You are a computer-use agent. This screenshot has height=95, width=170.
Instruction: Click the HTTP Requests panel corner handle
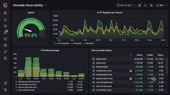167,45
